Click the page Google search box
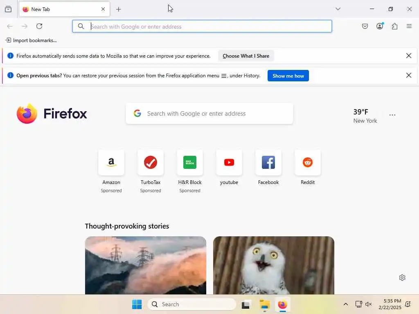Viewport: 419px width, 314px height. [209, 114]
